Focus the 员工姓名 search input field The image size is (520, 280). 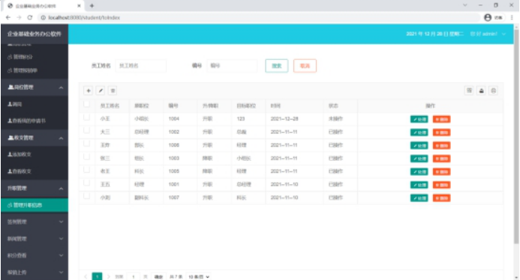(140, 66)
